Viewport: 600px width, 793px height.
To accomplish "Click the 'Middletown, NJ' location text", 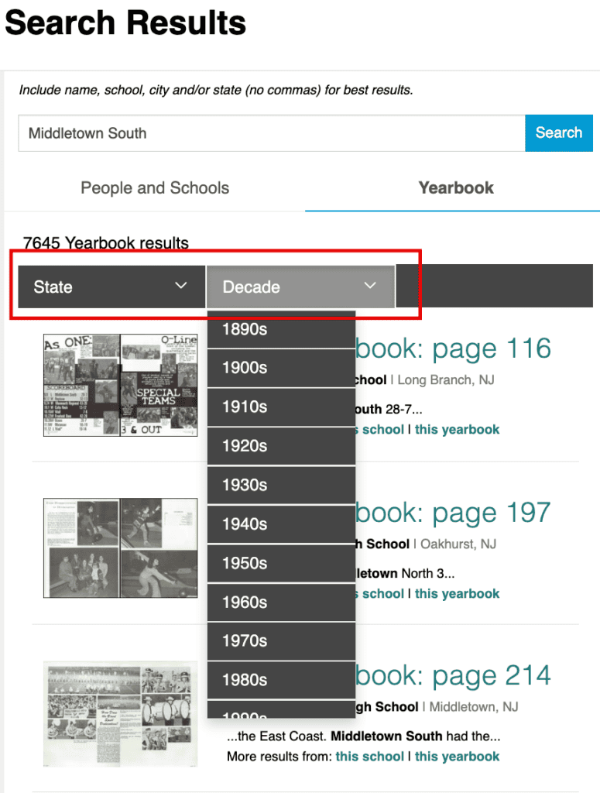I will [474, 707].
